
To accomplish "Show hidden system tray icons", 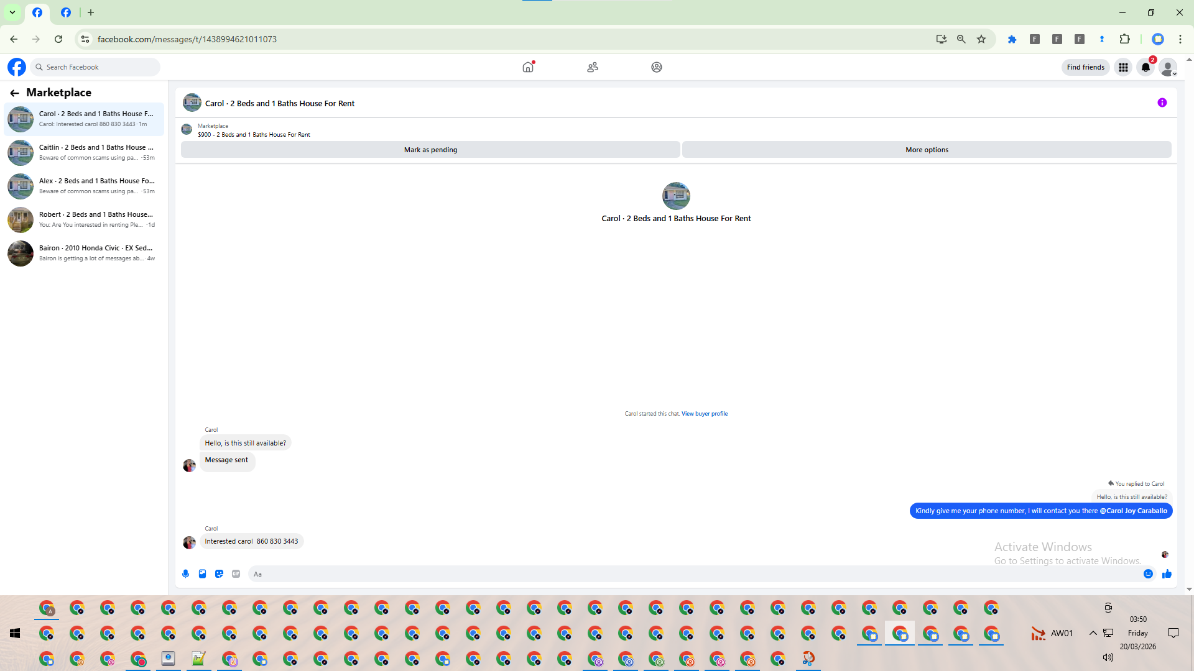I will [x=1093, y=633].
